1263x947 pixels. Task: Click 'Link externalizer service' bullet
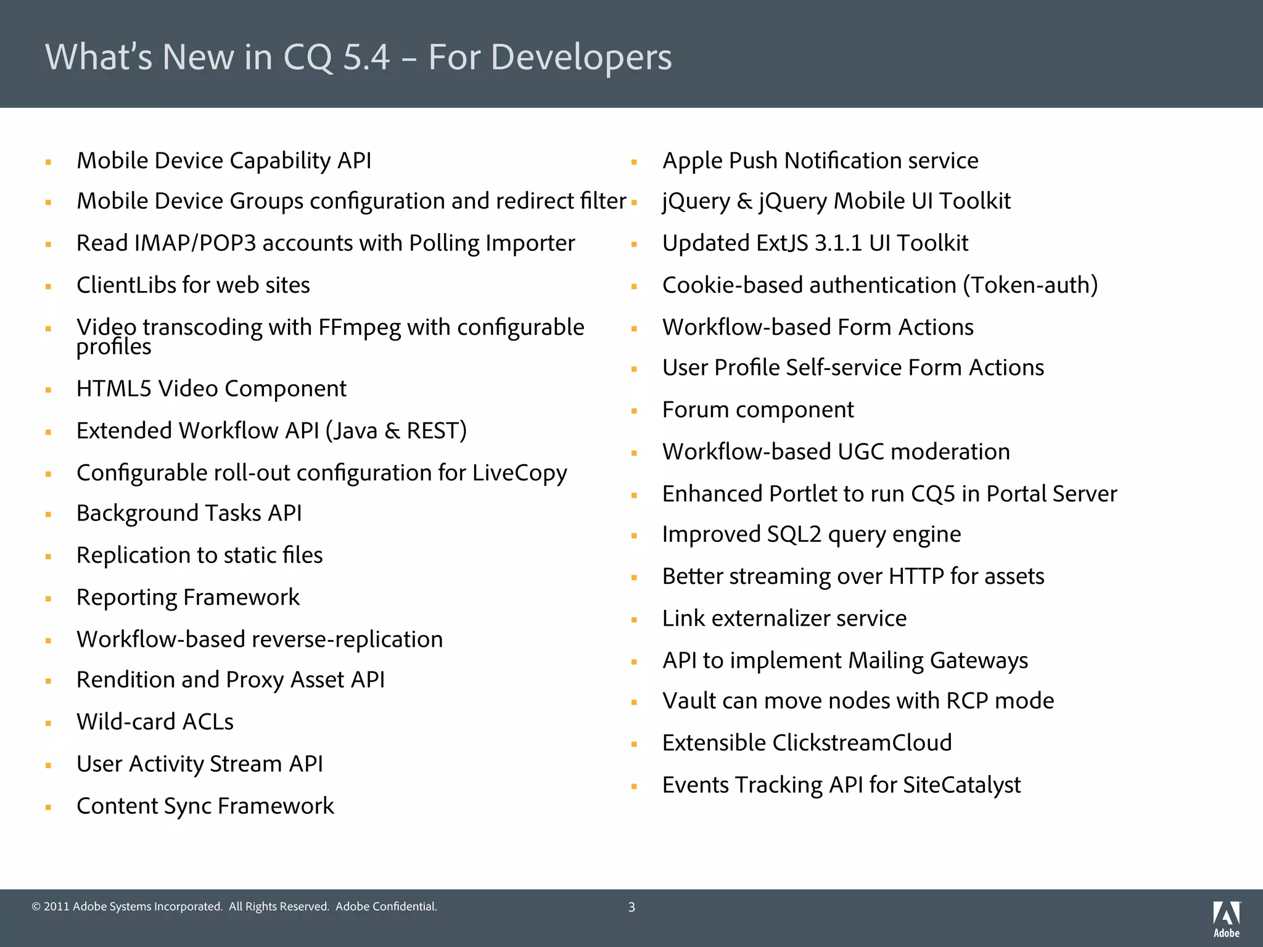(784, 618)
